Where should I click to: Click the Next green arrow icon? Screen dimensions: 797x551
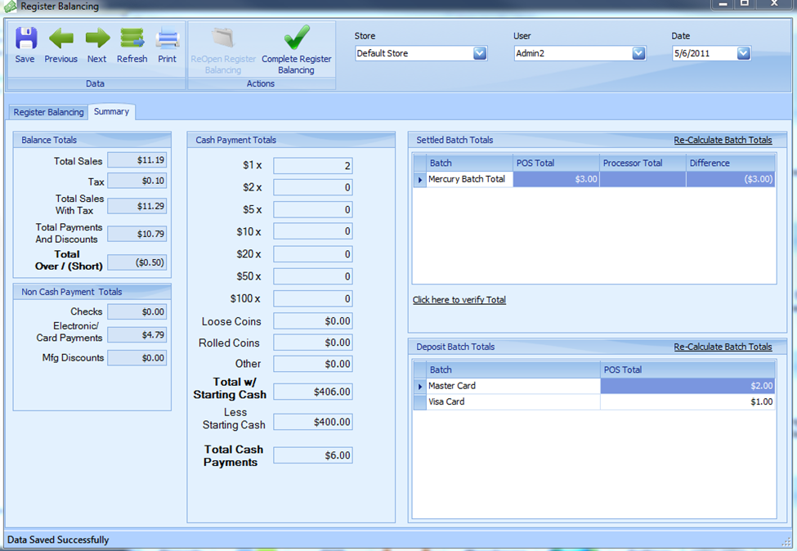pyautogui.click(x=96, y=38)
